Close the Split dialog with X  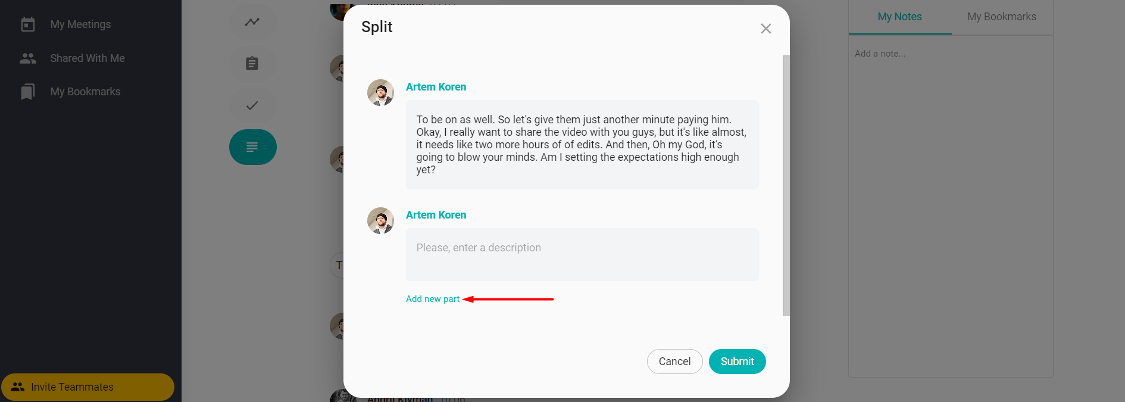click(765, 29)
